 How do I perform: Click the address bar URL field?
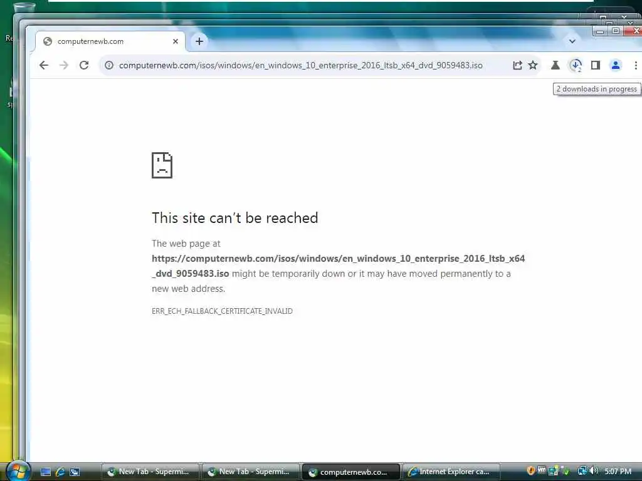point(300,65)
